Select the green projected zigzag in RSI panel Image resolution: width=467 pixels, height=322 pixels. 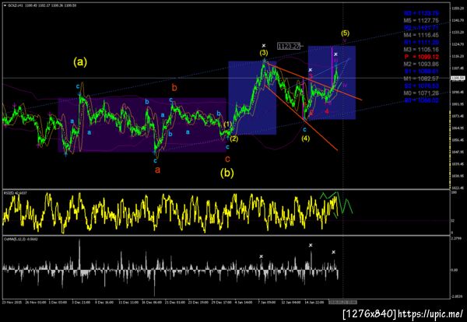(336, 203)
